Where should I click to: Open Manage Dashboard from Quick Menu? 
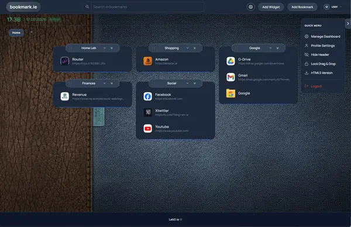click(x=322, y=36)
